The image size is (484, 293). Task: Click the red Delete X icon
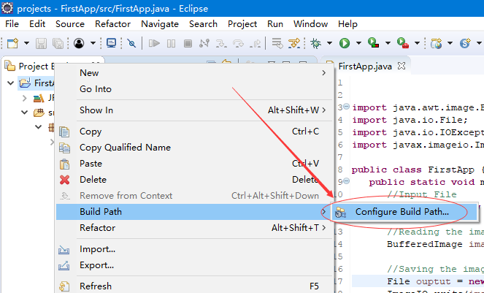click(x=65, y=180)
